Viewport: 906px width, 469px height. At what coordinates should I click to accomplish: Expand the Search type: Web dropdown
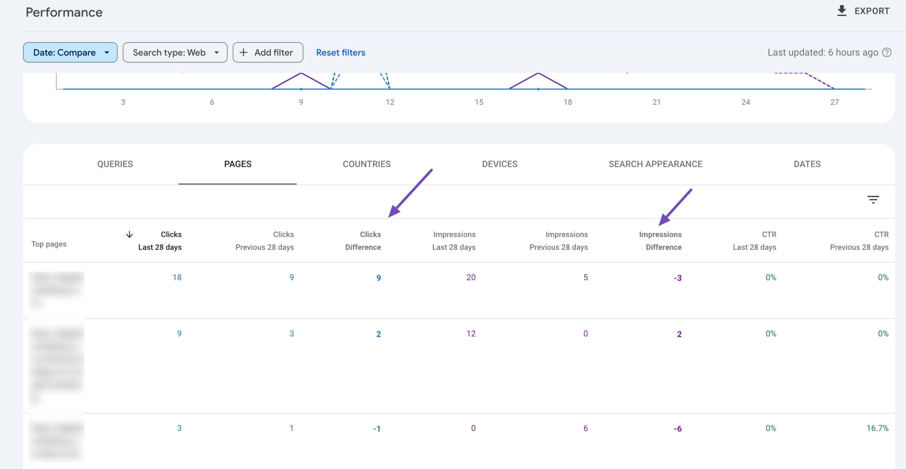[x=175, y=52]
